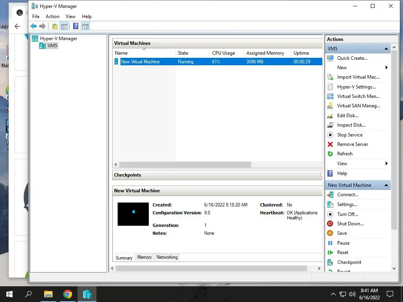Sort by the State column header
This screenshot has width=403, height=302.
pyautogui.click(x=192, y=53)
